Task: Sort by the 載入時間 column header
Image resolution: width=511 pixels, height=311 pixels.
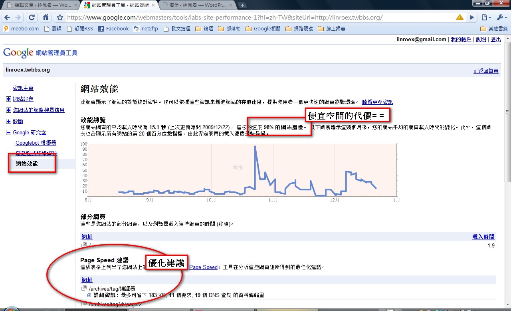Action: point(483,237)
